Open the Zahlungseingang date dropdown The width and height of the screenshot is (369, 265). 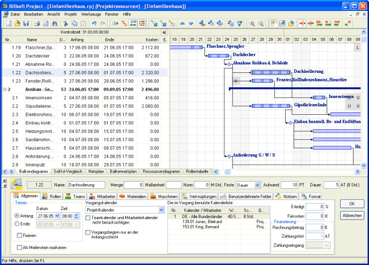pyautogui.click(x=327, y=246)
